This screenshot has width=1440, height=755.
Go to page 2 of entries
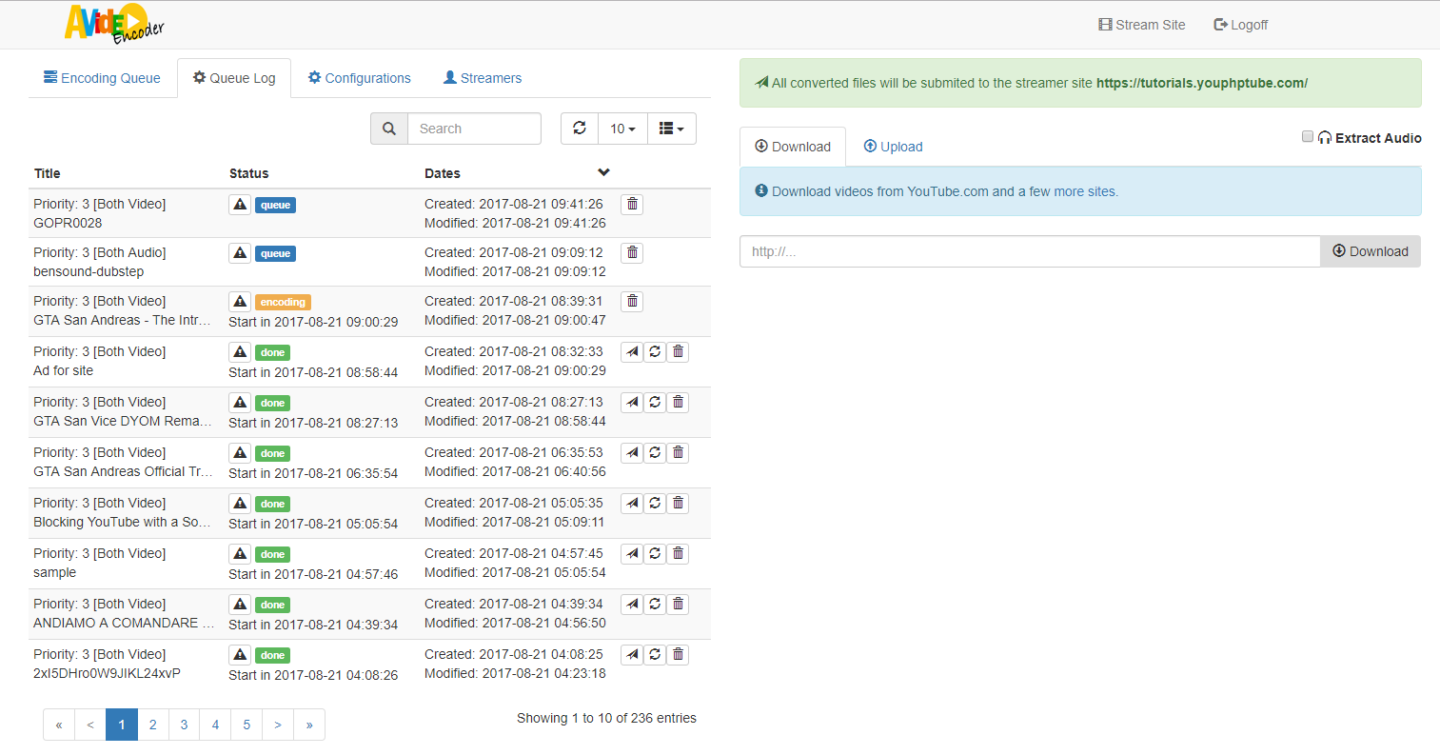[152, 725]
